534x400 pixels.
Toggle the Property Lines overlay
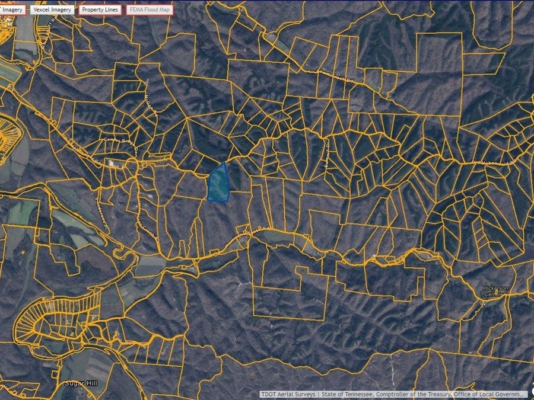click(x=100, y=9)
